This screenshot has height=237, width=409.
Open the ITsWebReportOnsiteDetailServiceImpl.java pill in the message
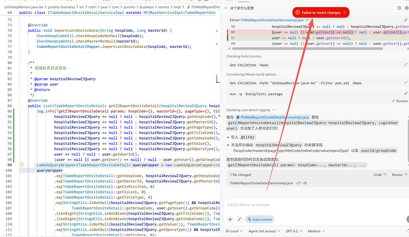272,117
